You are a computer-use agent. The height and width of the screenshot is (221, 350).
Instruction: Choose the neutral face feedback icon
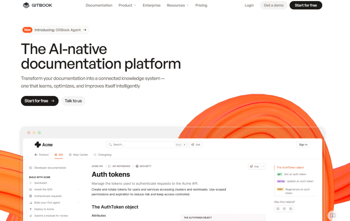[x=284, y=209]
